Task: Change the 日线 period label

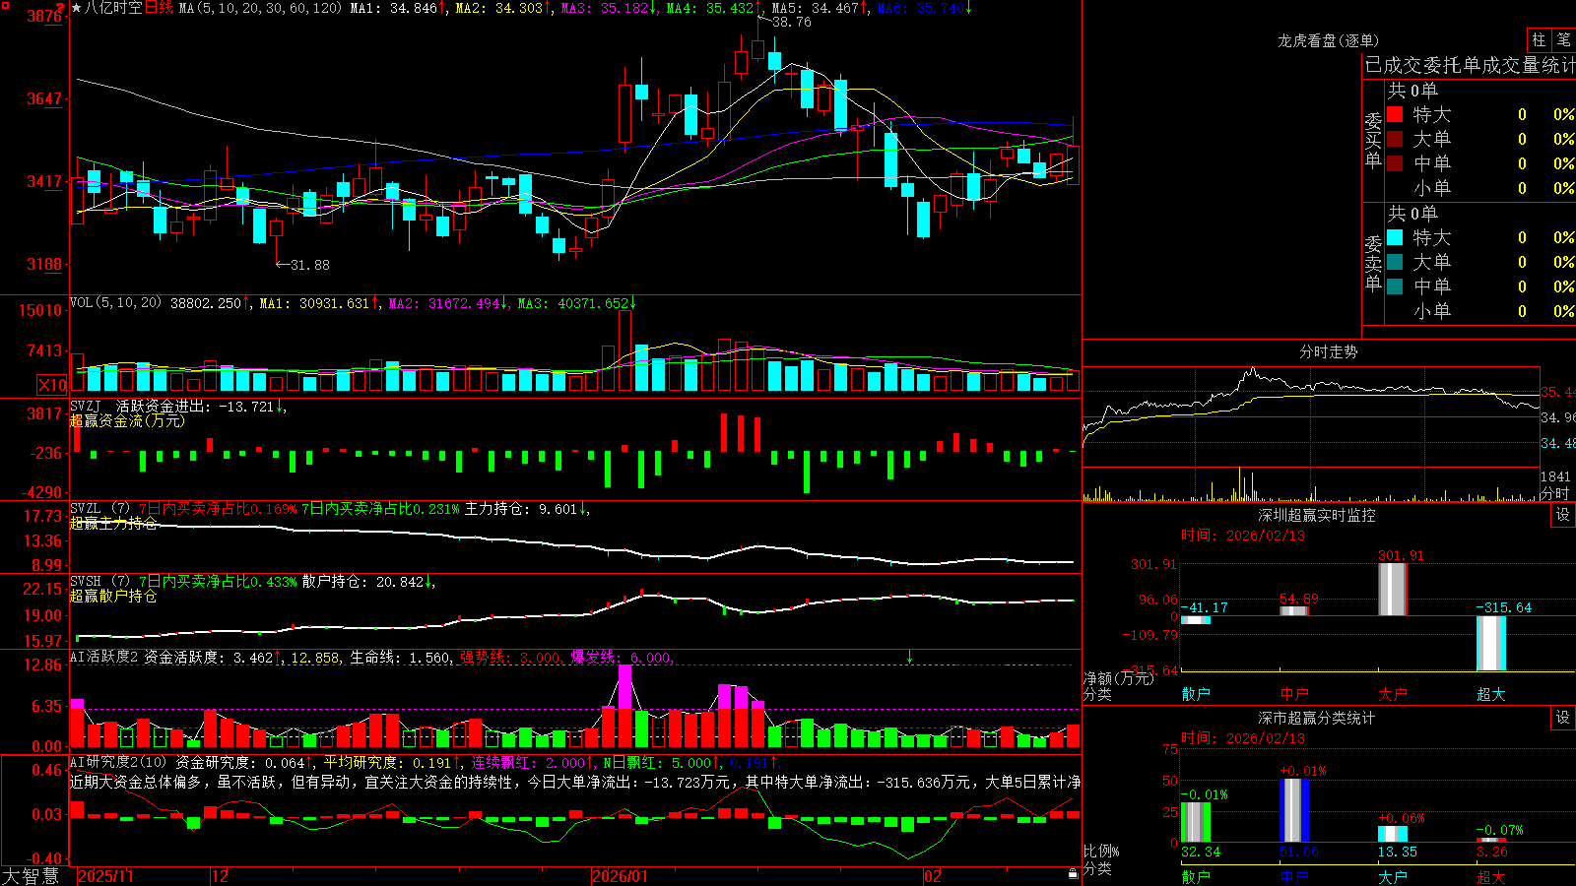Action: pyautogui.click(x=159, y=8)
